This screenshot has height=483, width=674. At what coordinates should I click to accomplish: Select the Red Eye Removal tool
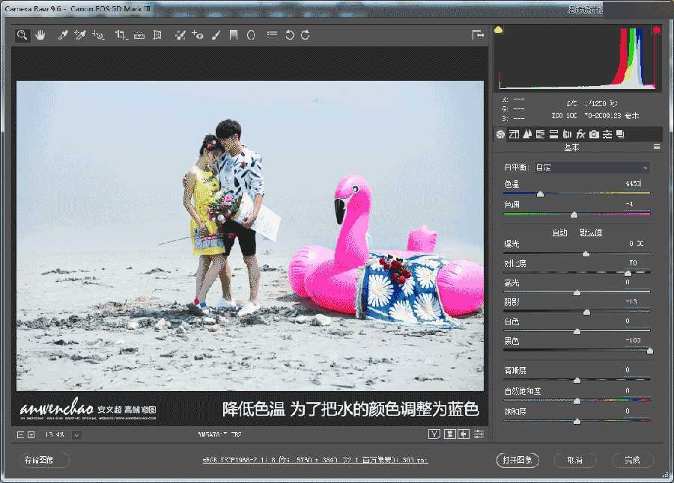198,34
